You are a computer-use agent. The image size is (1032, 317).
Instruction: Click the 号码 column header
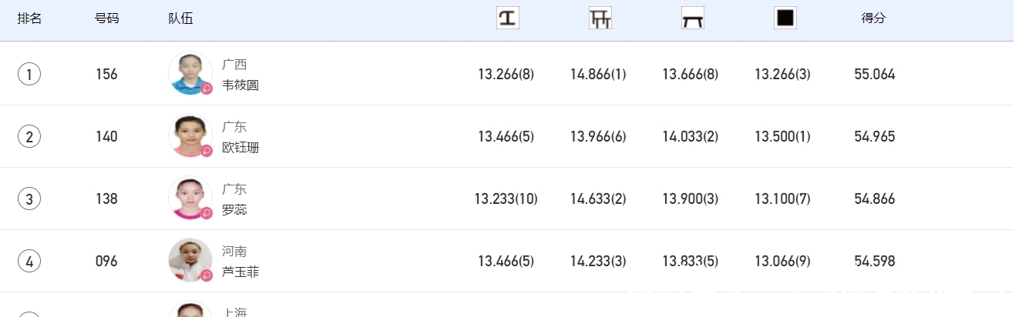pos(106,18)
